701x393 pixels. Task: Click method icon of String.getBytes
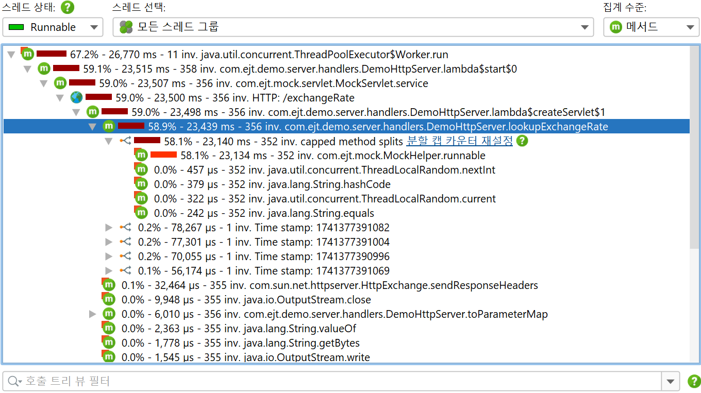point(108,342)
